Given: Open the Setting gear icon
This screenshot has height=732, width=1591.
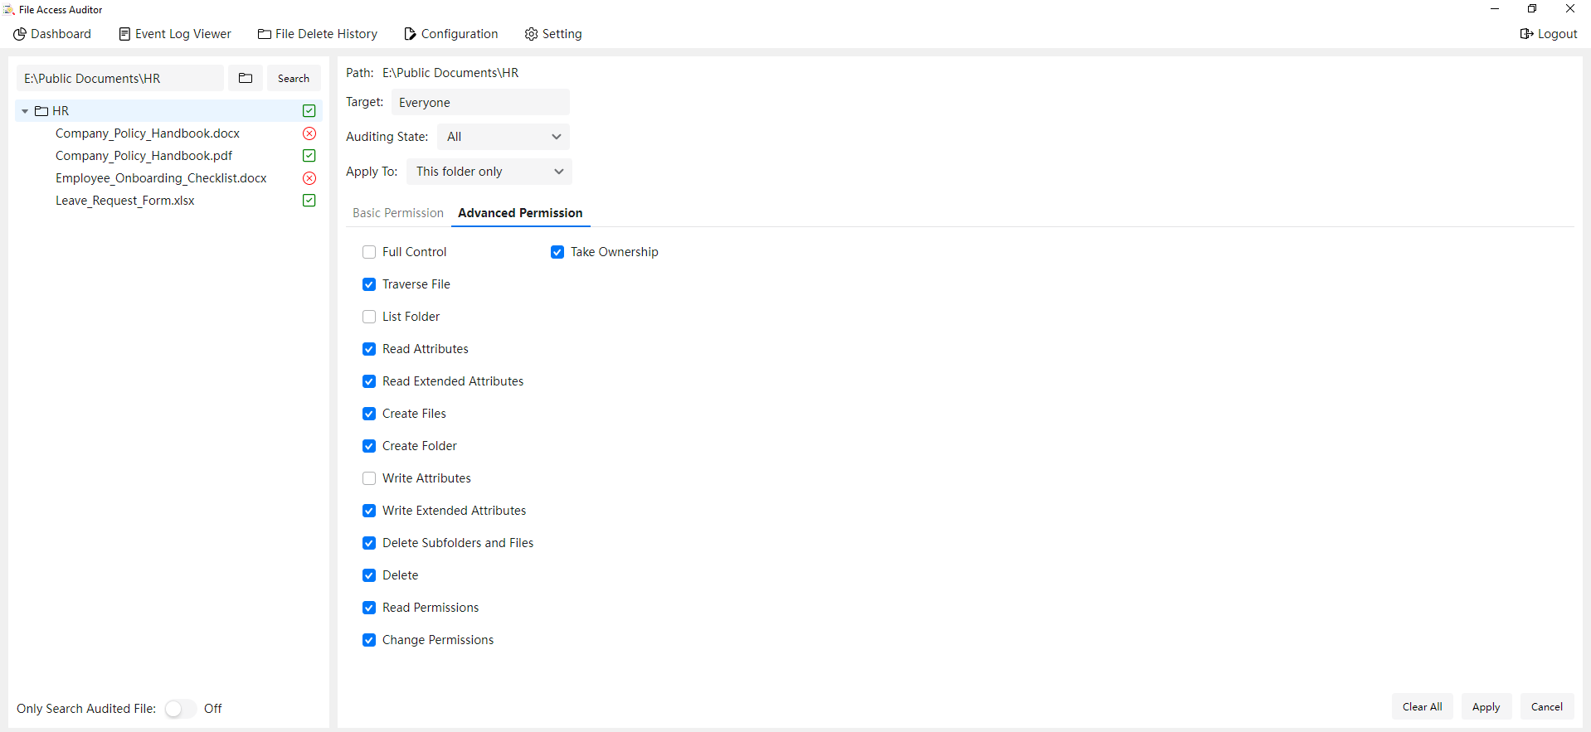Looking at the screenshot, I should [531, 34].
